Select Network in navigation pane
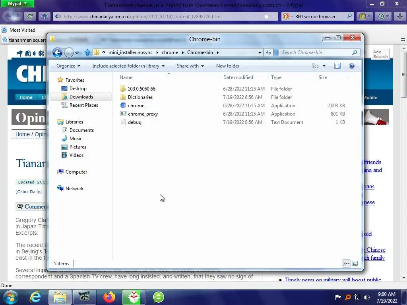Viewport: 407px width, 305px height. 74,189
